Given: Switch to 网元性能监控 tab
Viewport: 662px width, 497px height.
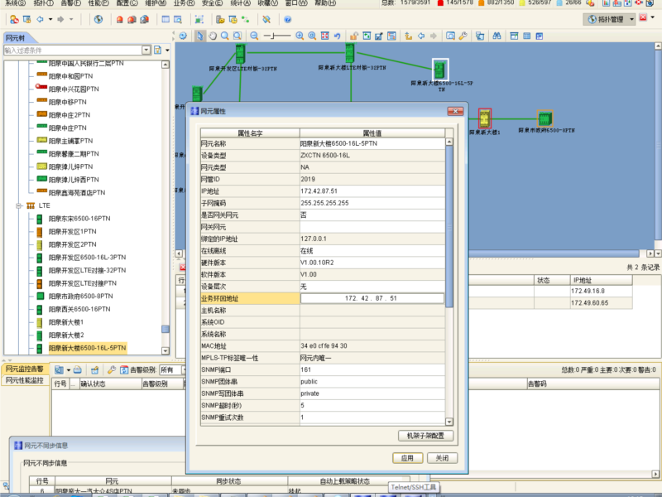Looking at the screenshot, I should (26, 380).
